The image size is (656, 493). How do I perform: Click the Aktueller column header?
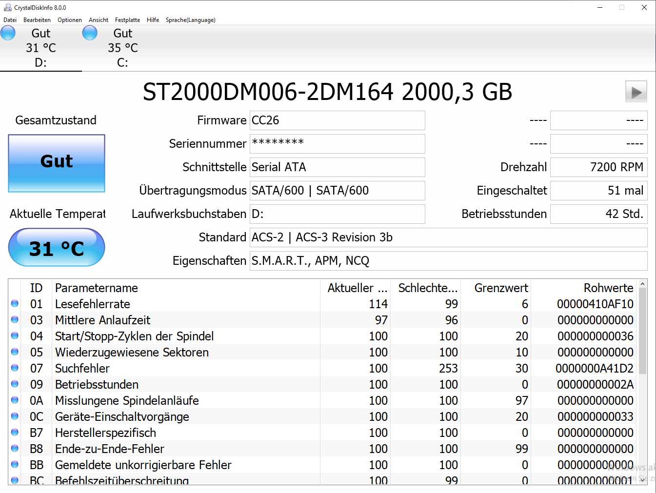[x=356, y=288]
